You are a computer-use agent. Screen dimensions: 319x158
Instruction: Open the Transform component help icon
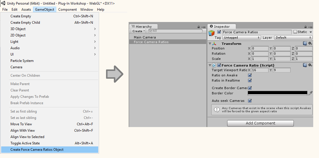[x=305, y=43]
